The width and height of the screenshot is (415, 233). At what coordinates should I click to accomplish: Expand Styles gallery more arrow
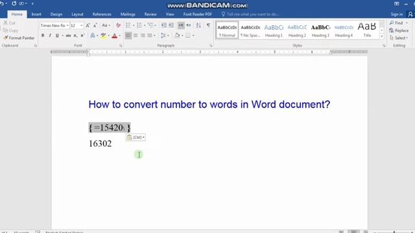(382, 37)
